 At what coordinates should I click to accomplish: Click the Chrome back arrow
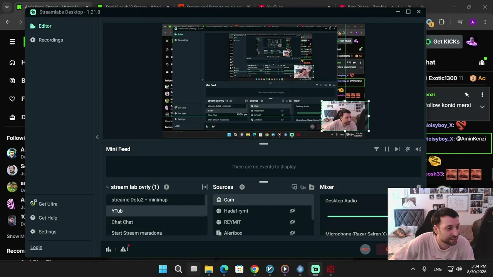(8, 22)
